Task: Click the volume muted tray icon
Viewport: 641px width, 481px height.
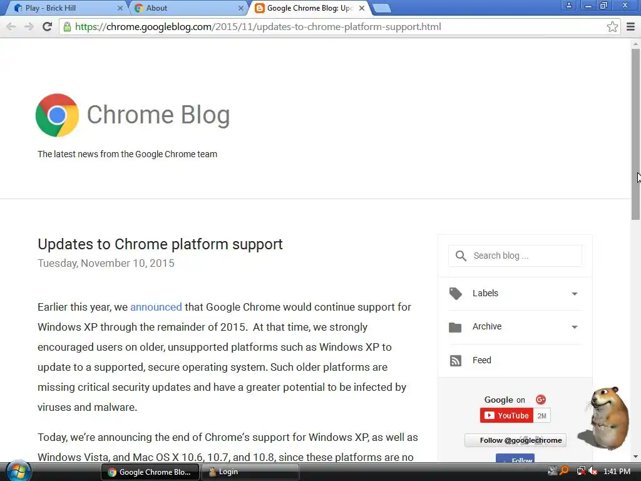Action: (x=593, y=471)
